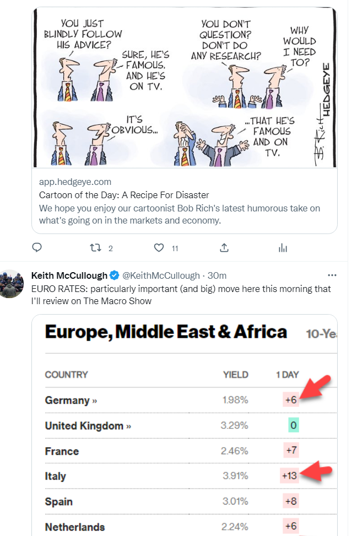
Task: Like the cartoon tweet by clicking the heart
Action: (x=159, y=248)
